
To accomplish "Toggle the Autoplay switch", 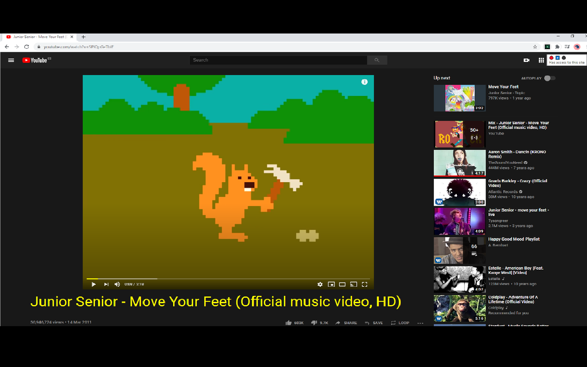I will click(550, 78).
